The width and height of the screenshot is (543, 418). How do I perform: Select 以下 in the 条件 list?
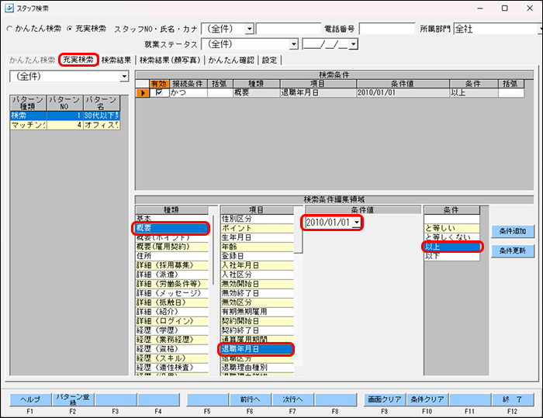(452, 256)
